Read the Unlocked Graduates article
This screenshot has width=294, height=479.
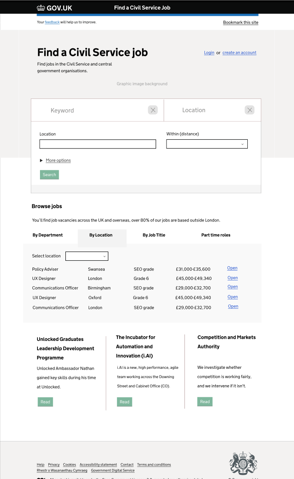point(45,402)
